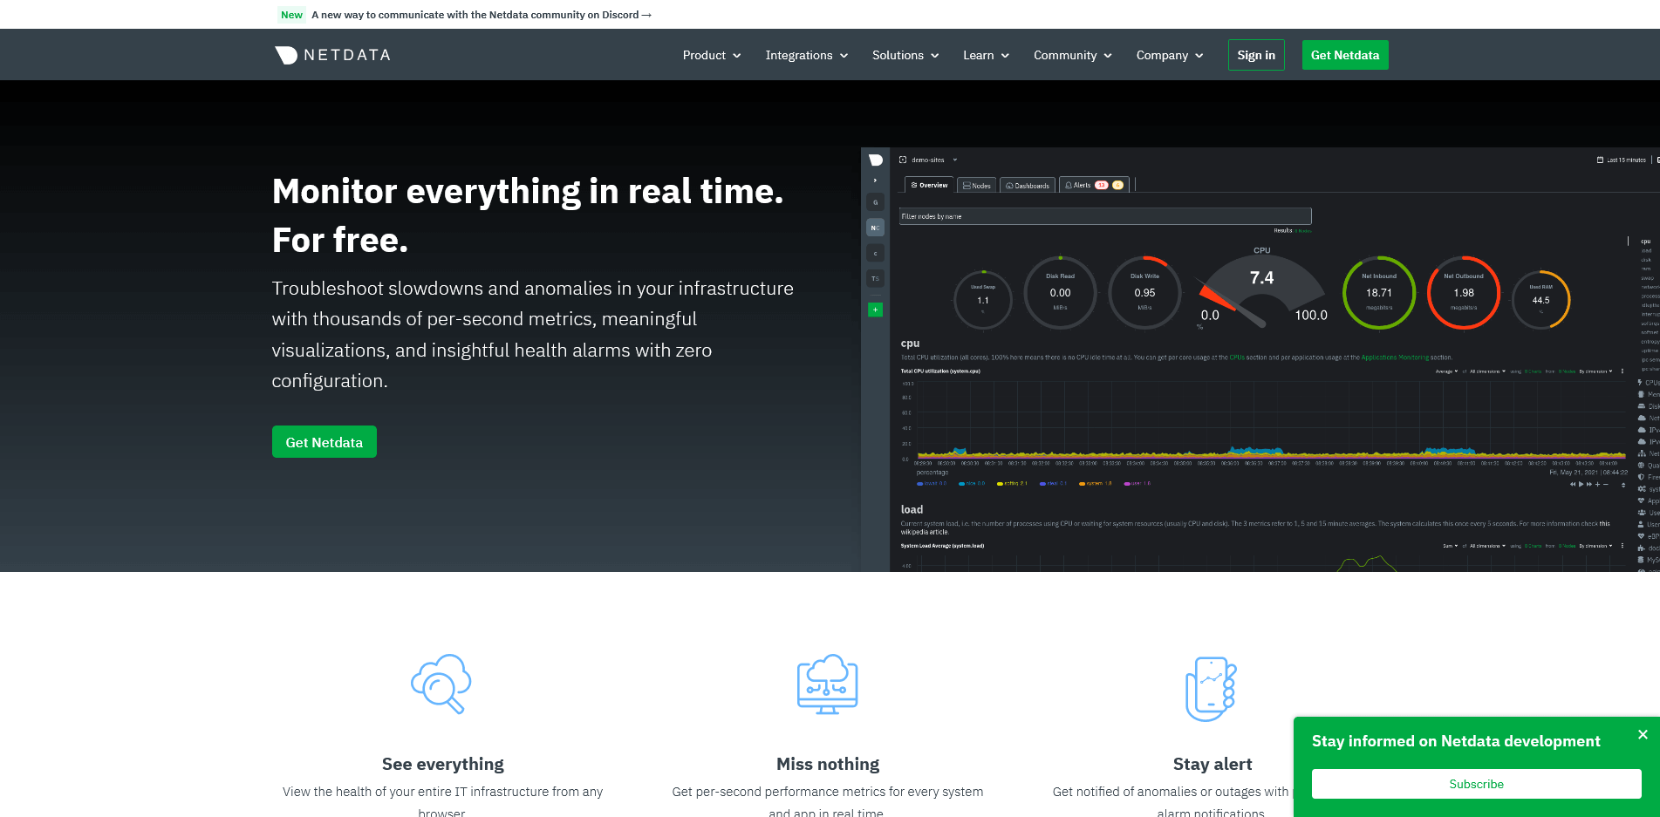
Task: Click the green plus add-space button
Action: pos(875,310)
